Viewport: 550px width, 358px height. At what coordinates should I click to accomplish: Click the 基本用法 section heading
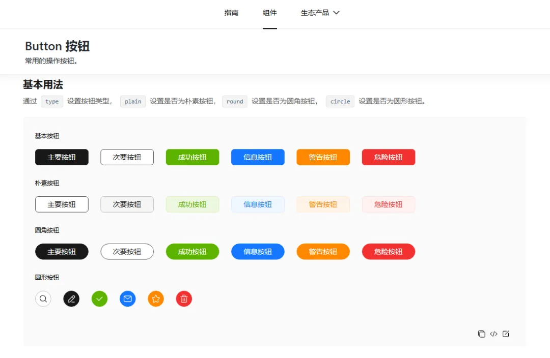43,85
